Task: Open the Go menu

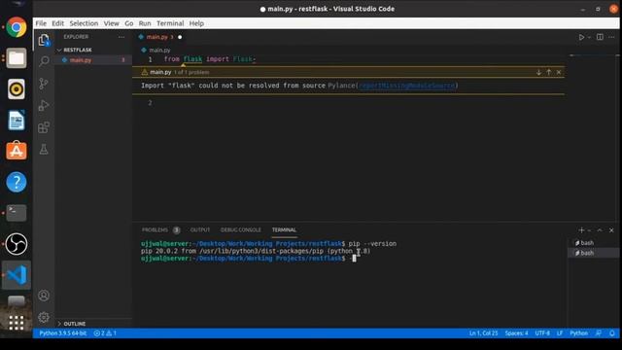Action: point(129,23)
